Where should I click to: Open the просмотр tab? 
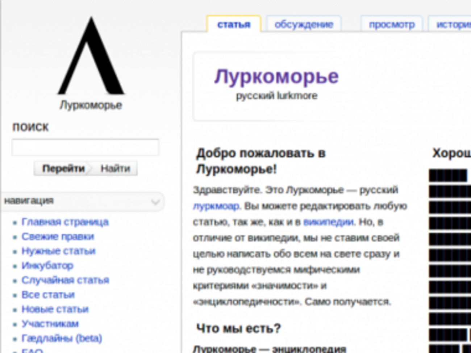click(x=391, y=25)
